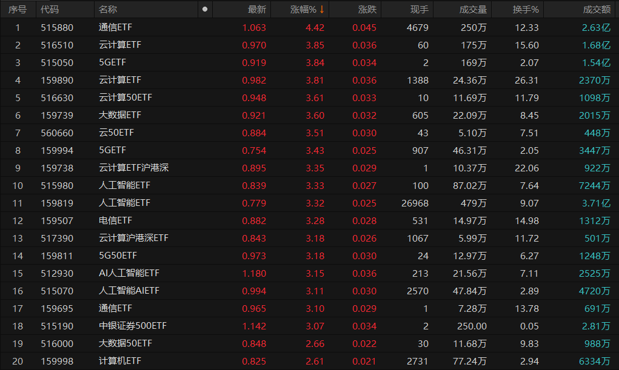Sort by 成交额 column header
The height and width of the screenshot is (370, 619).
point(596,10)
